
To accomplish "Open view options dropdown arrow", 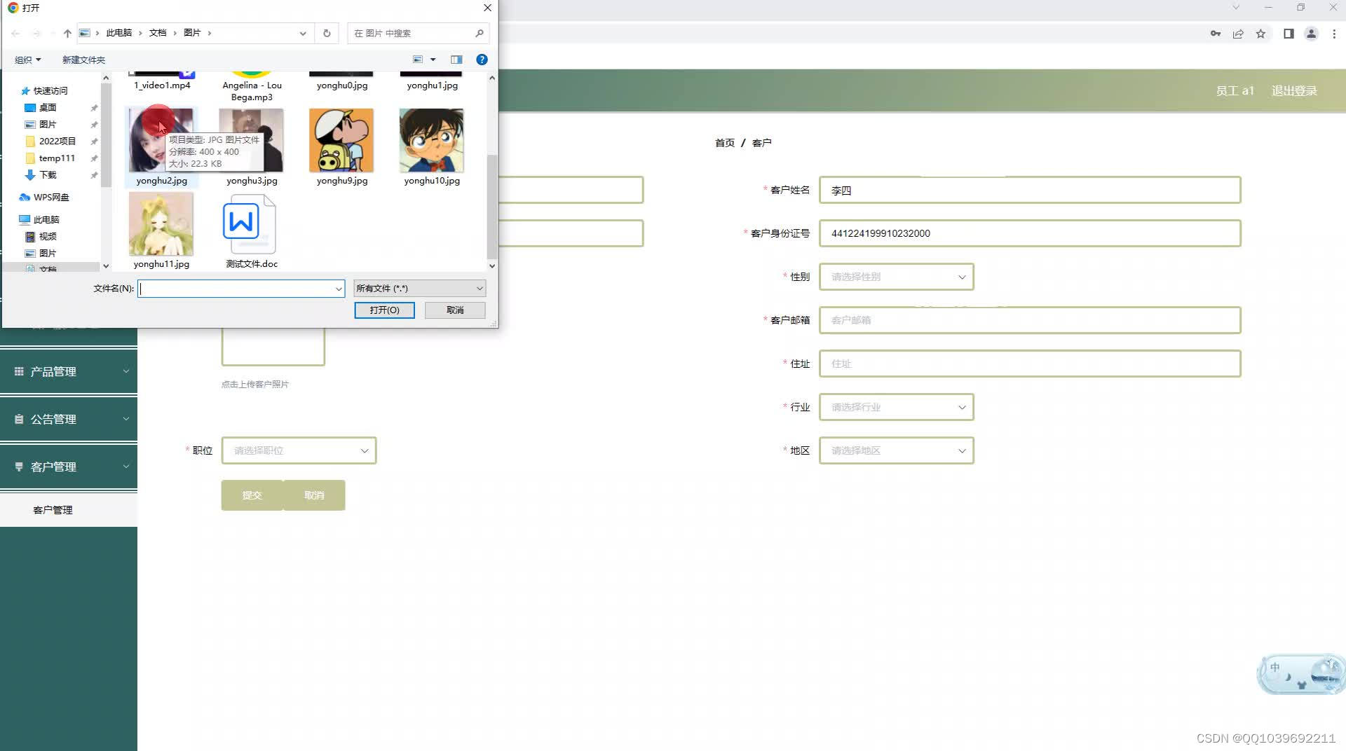I will pyautogui.click(x=433, y=60).
